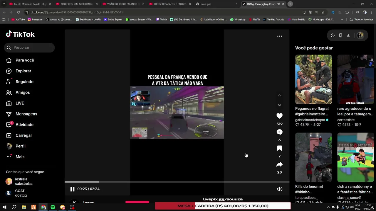This screenshot has height=211, width=376.
Task: Open the get-app phone icon
Action: point(340,35)
